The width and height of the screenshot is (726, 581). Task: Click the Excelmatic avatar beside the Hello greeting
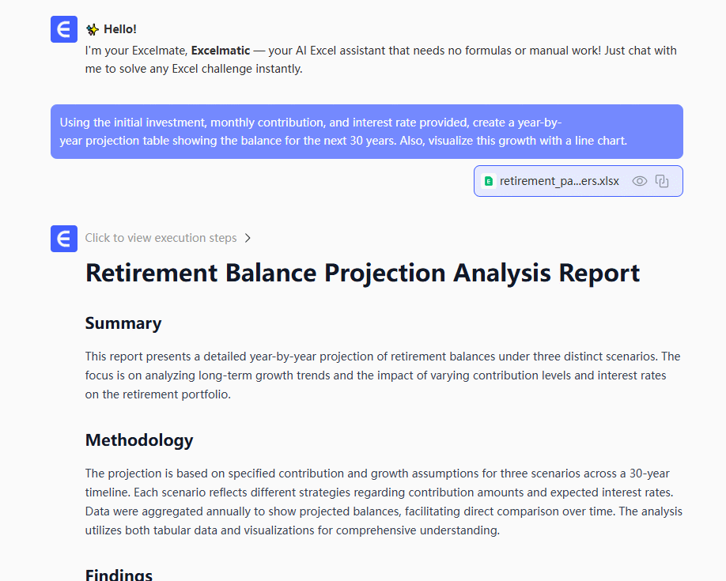point(64,30)
